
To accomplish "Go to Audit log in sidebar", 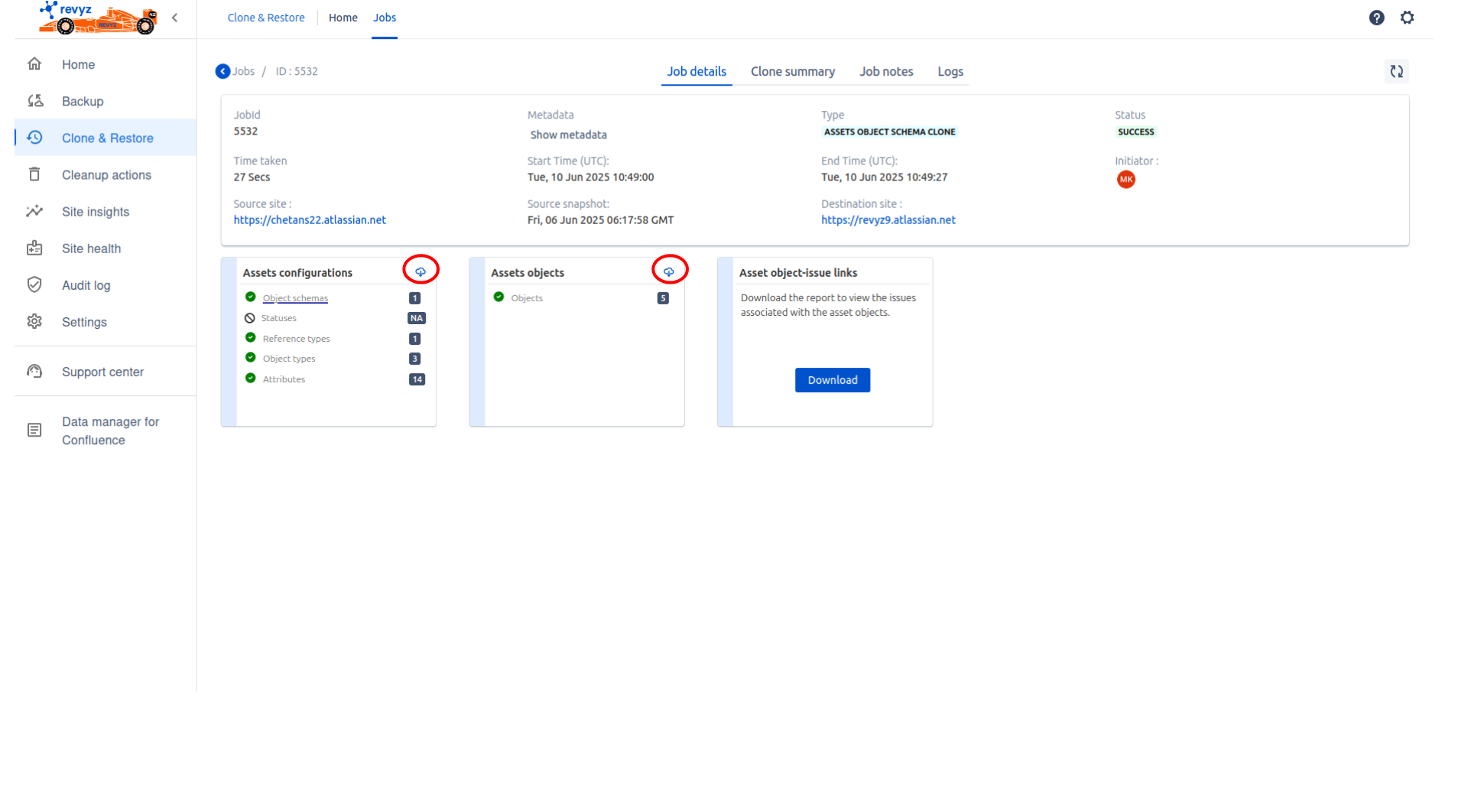I will (x=86, y=285).
